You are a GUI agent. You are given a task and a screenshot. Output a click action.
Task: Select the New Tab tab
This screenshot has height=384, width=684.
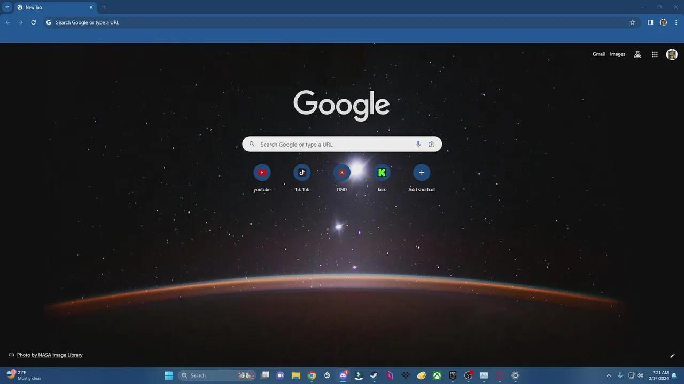[55, 7]
